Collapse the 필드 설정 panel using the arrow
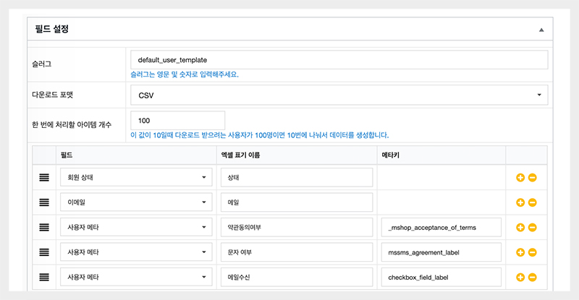Screen dimensions: 579x300 click(x=541, y=30)
